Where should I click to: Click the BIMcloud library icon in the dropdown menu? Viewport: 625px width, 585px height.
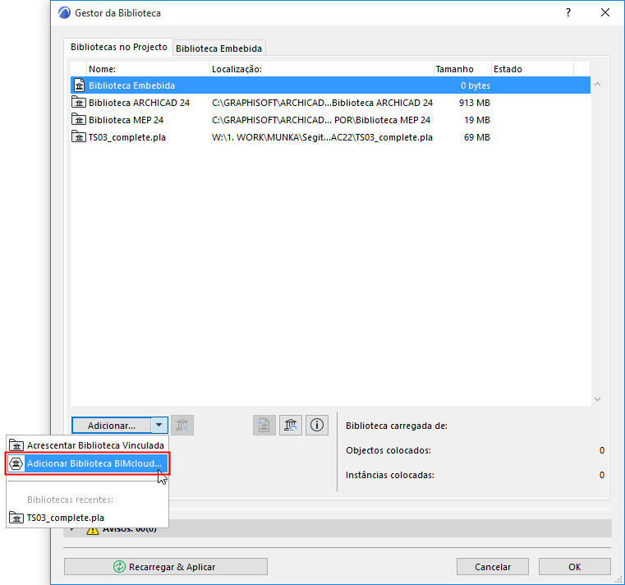click(x=16, y=463)
